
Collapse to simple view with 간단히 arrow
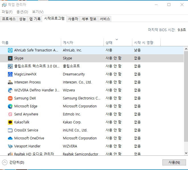click(x=5, y=162)
